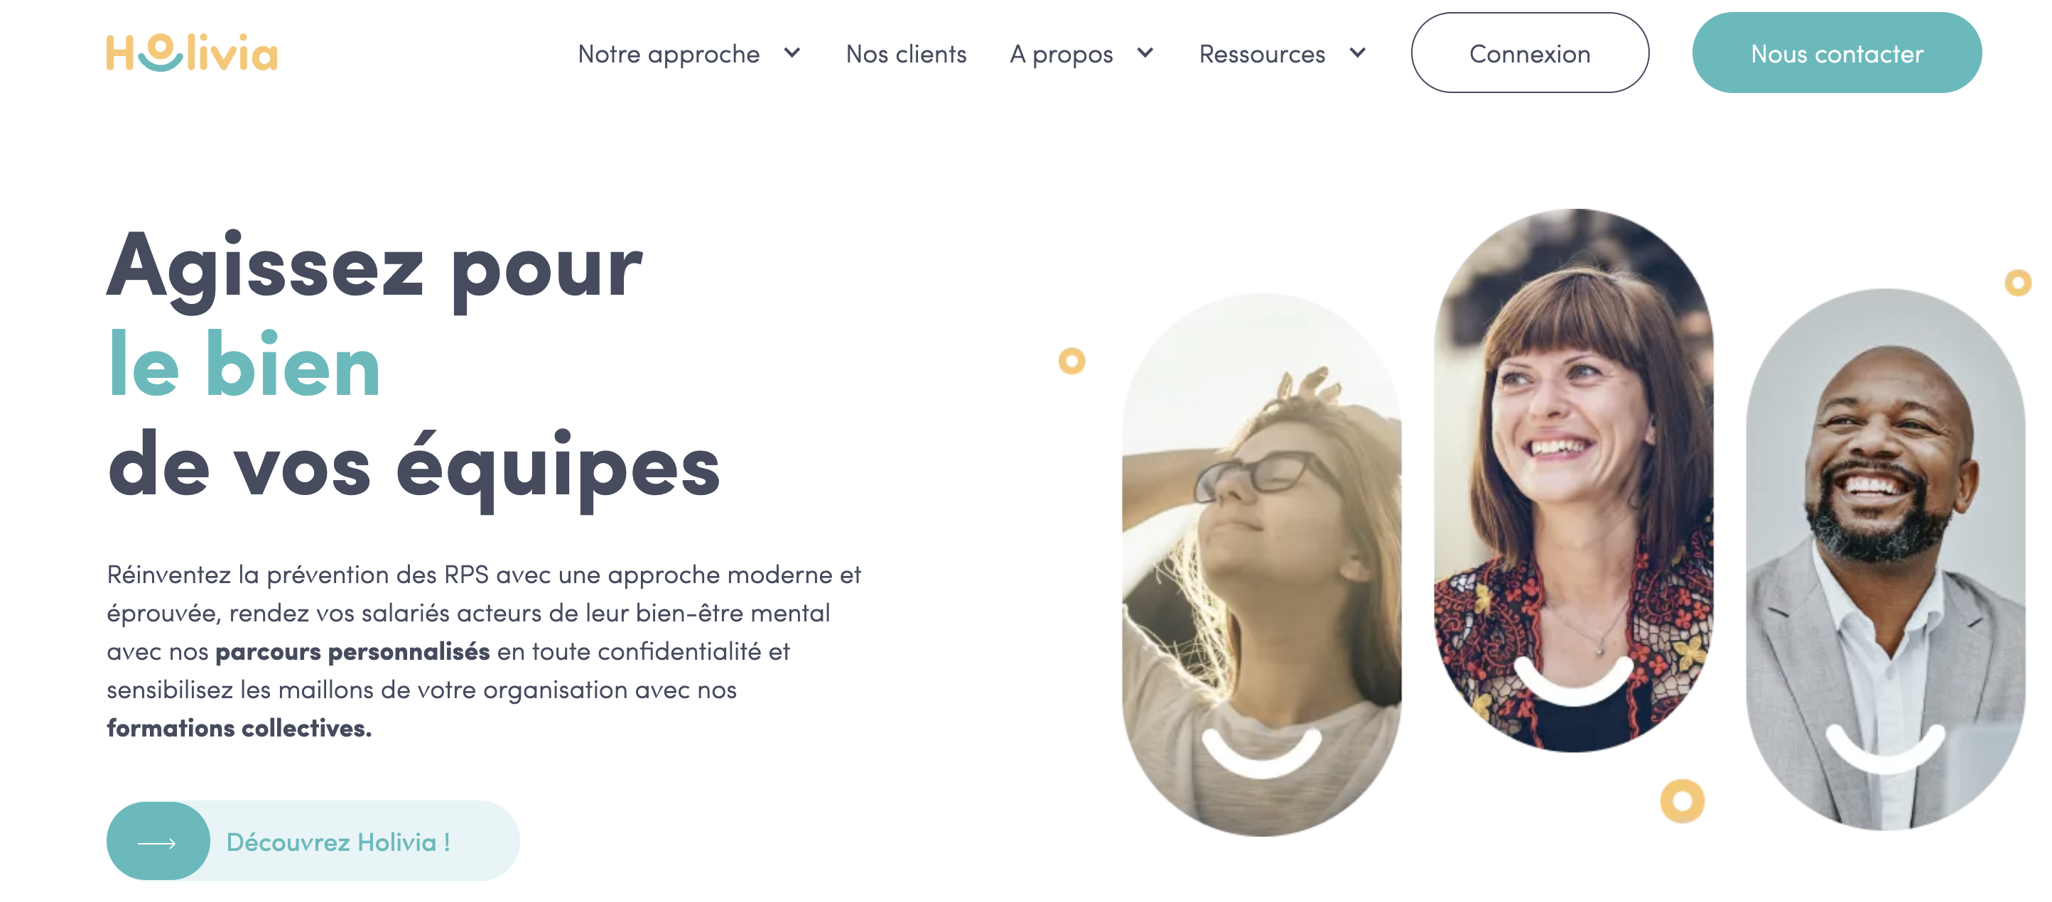Click the smiley O in the Holivia logo
This screenshot has height=902, width=2052.
pos(160,53)
